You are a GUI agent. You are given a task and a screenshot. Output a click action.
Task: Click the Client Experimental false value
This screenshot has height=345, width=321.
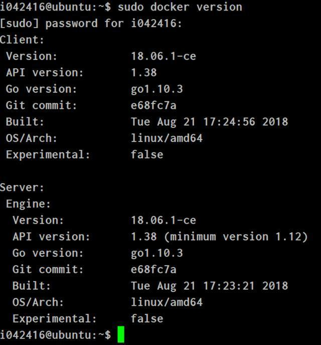pos(147,154)
